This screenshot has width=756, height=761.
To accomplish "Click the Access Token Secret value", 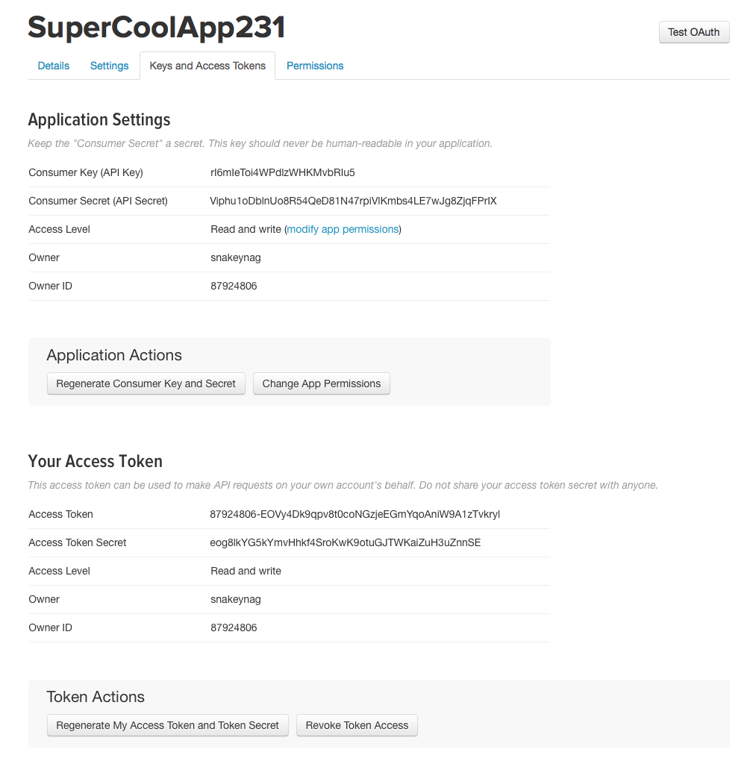I will click(x=346, y=542).
